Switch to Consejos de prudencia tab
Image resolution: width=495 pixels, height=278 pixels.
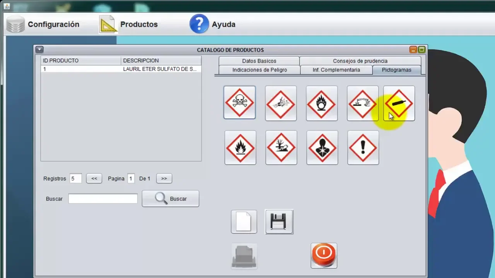[360, 61]
